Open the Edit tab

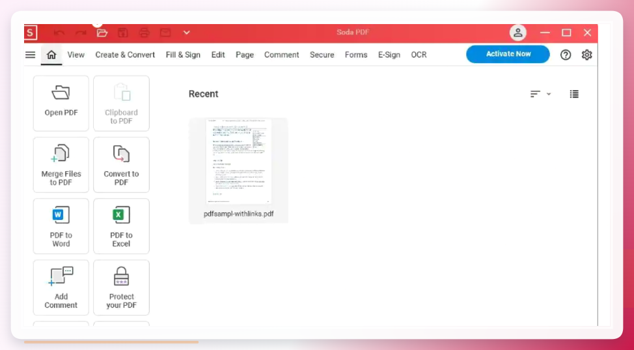tap(218, 55)
